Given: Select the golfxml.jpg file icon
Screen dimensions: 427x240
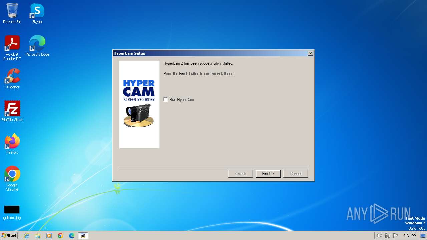Looking at the screenshot, I should [12, 213].
